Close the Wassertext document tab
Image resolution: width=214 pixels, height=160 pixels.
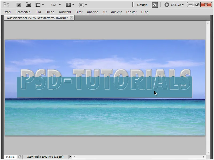[x=71, y=18]
